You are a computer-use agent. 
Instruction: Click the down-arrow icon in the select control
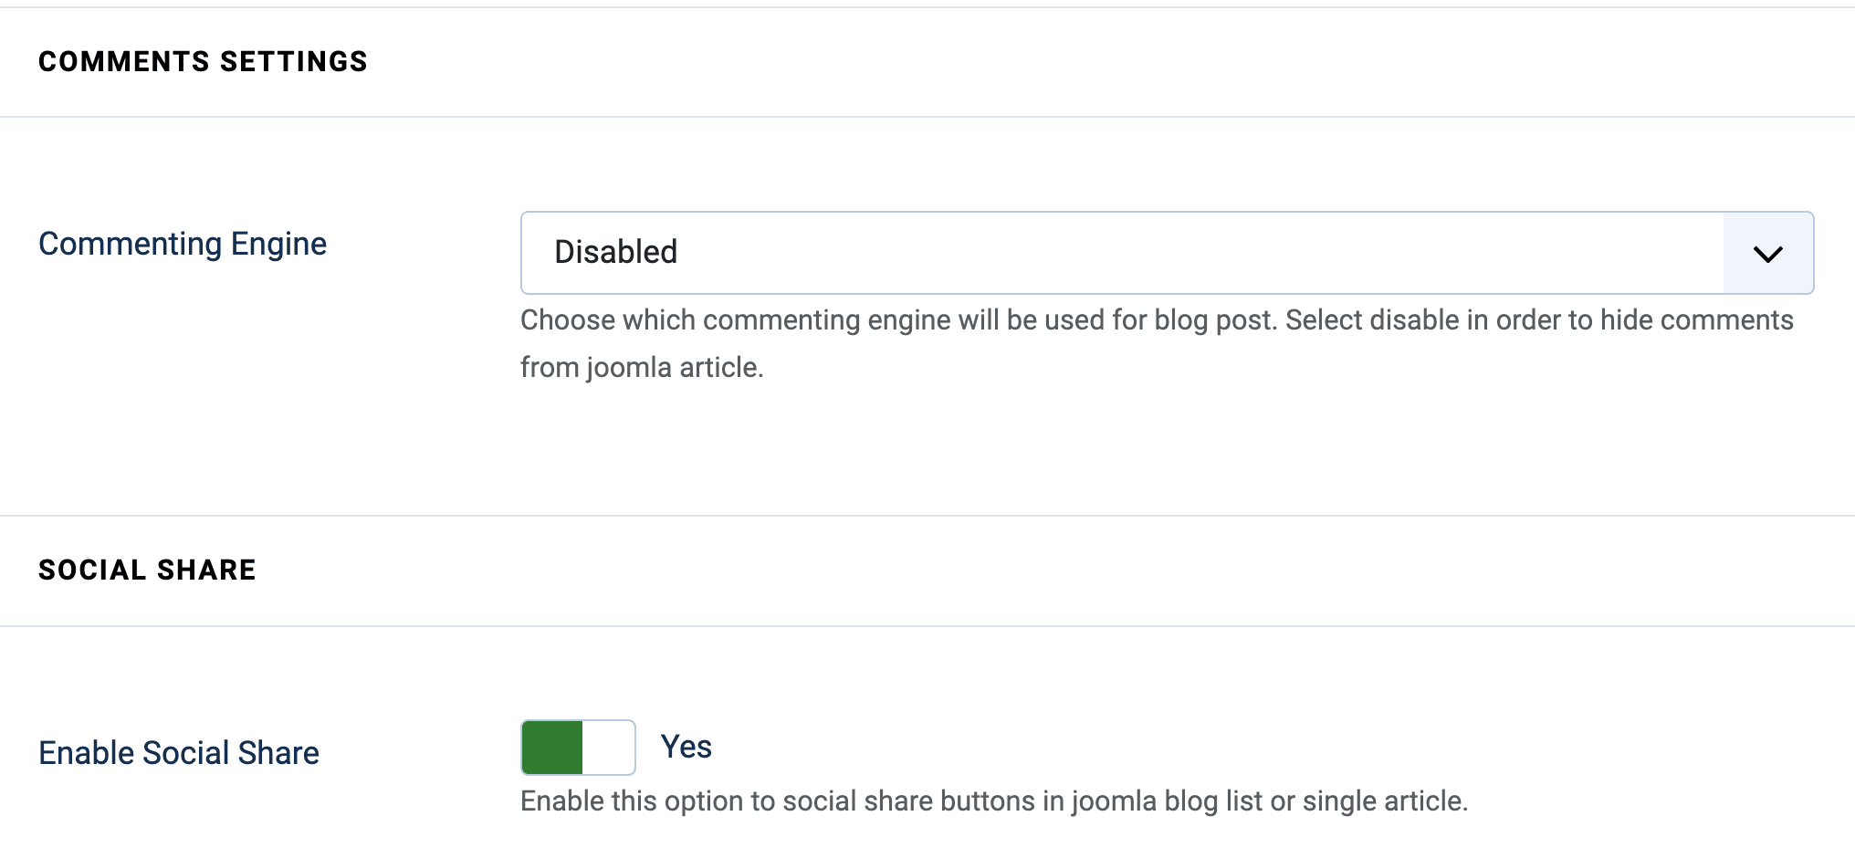click(1768, 253)
